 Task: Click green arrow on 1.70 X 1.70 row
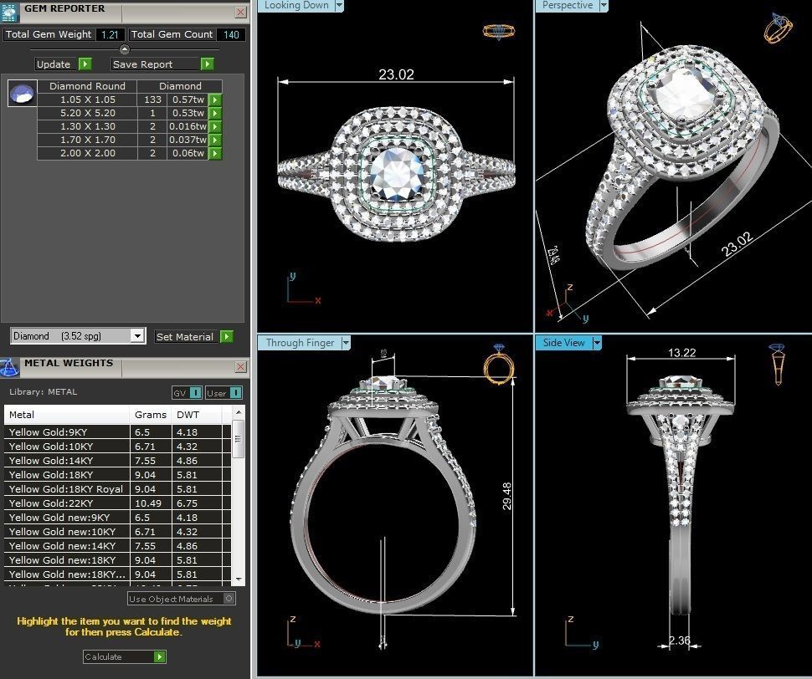pyautogui.click(x=215, y=140)
